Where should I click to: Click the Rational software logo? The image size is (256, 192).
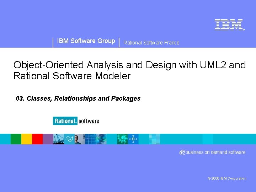tap(76, 121)
